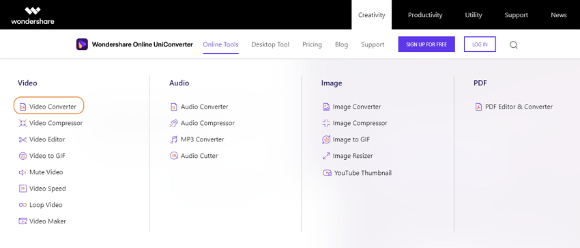Open the search magnifier icon

(x=513, y=45)
